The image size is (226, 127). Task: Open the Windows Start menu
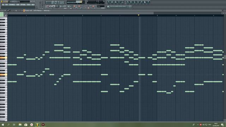point(3,125)
